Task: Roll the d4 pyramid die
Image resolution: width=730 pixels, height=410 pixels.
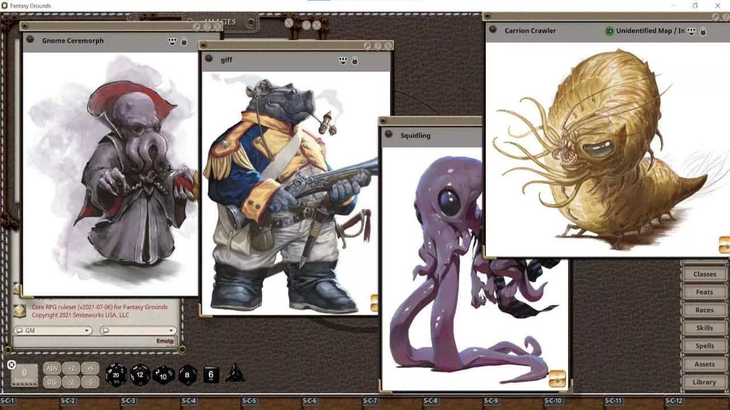Action: 236,374
